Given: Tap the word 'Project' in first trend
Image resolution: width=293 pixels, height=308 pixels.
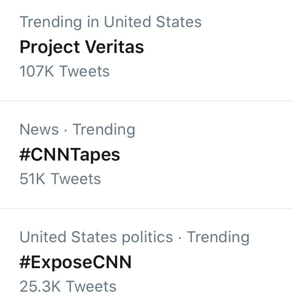Looking at the screenshot, I should point(50,47).
